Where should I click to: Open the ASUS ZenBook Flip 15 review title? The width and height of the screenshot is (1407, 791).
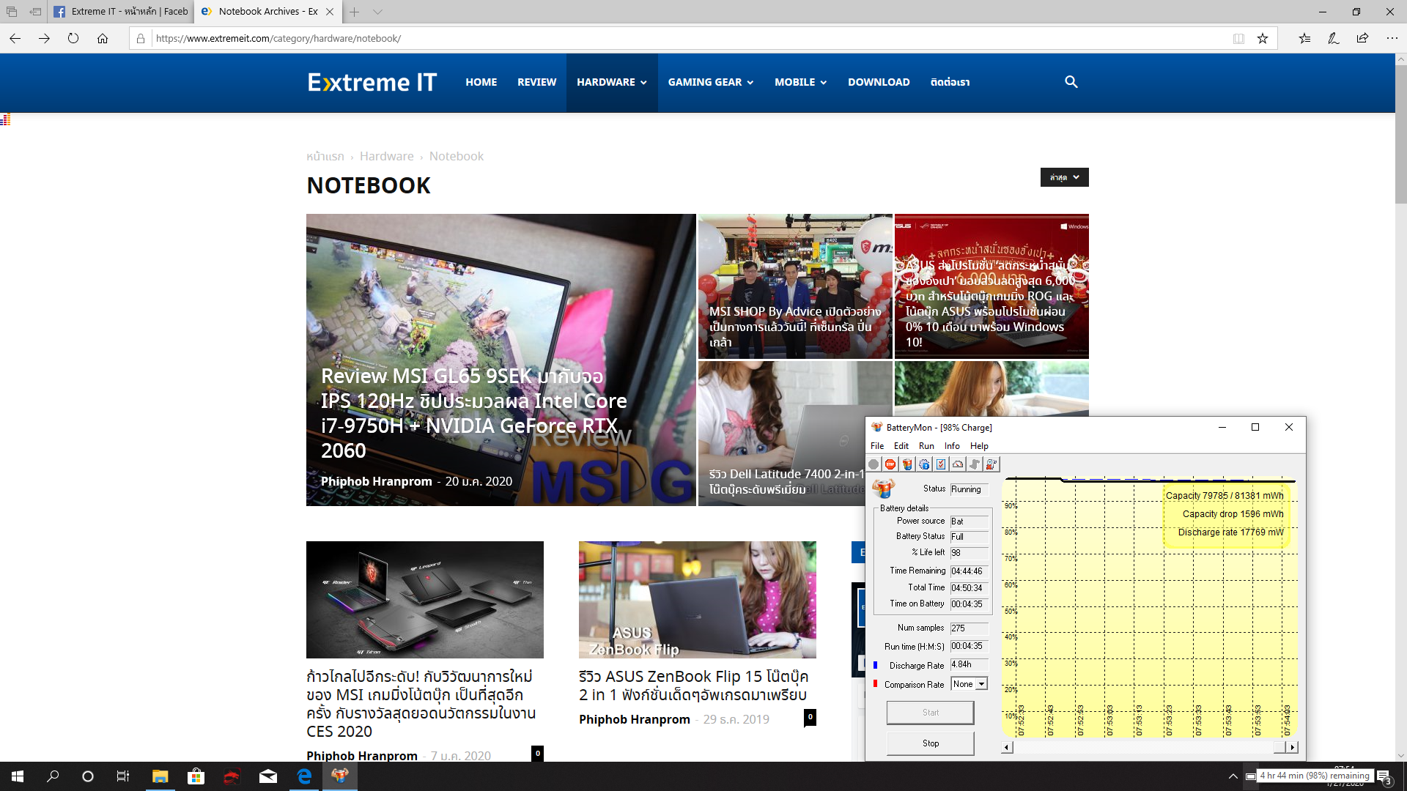693,686
